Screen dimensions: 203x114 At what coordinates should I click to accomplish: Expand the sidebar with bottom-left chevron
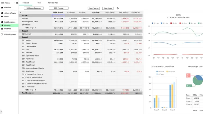1,112
